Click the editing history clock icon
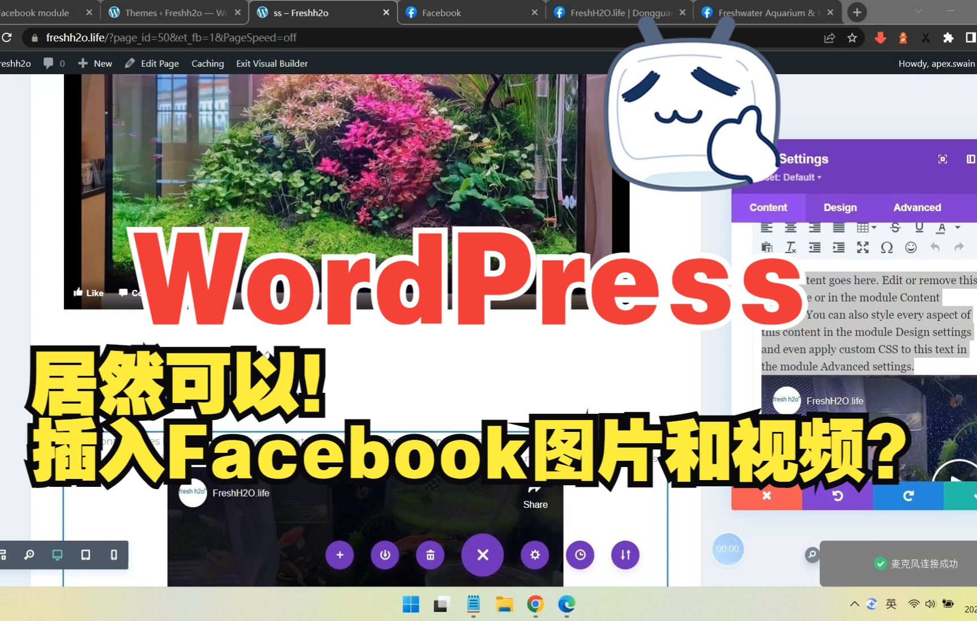977x621 pixels. click(x=580, y=555)
